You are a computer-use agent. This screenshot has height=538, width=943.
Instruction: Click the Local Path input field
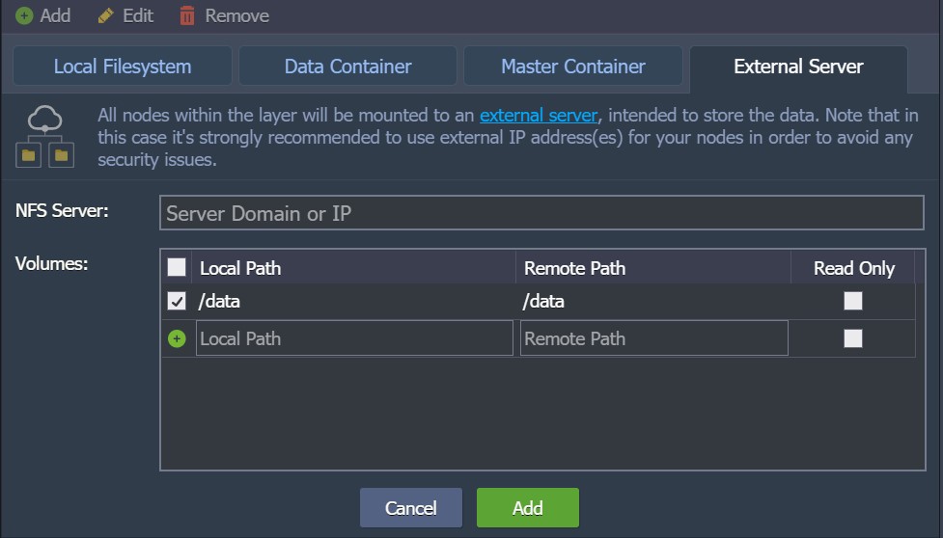[354, 338]
